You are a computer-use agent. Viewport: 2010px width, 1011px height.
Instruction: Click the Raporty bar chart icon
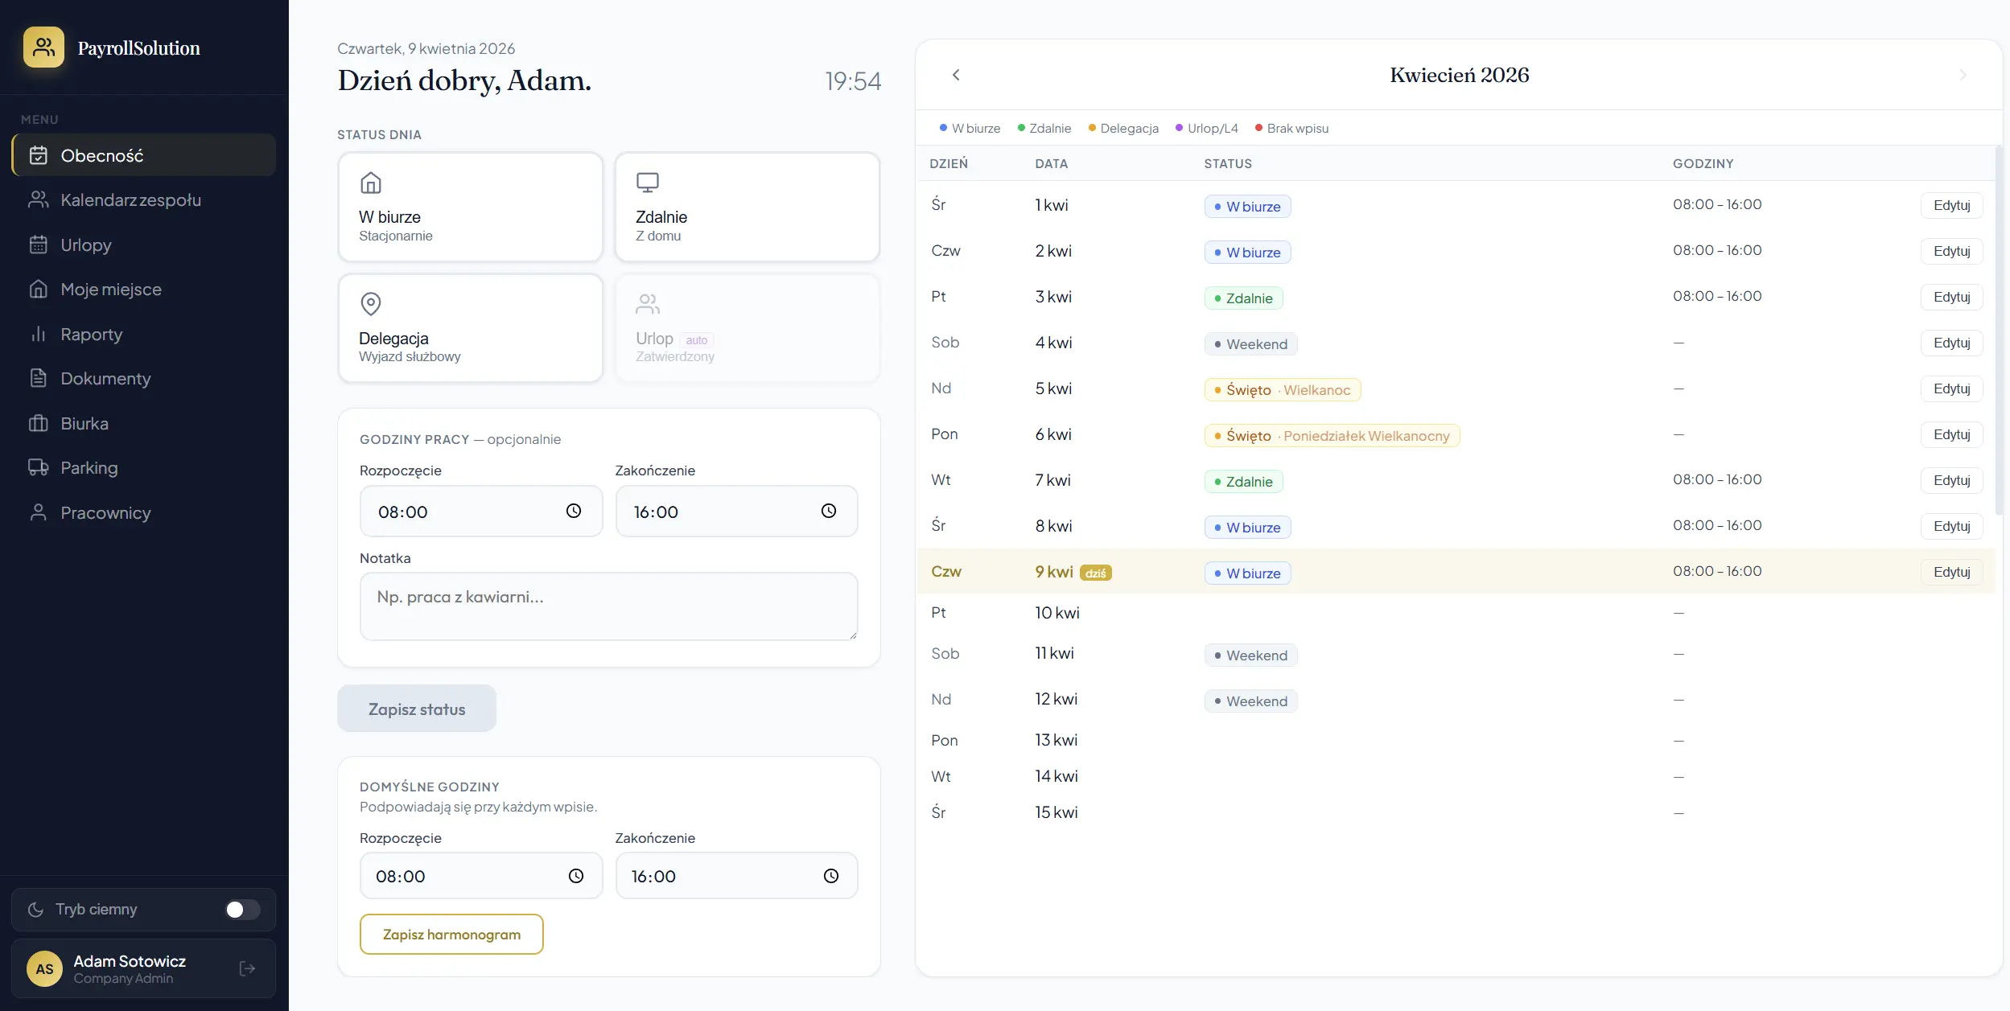[x=38, y=334]
